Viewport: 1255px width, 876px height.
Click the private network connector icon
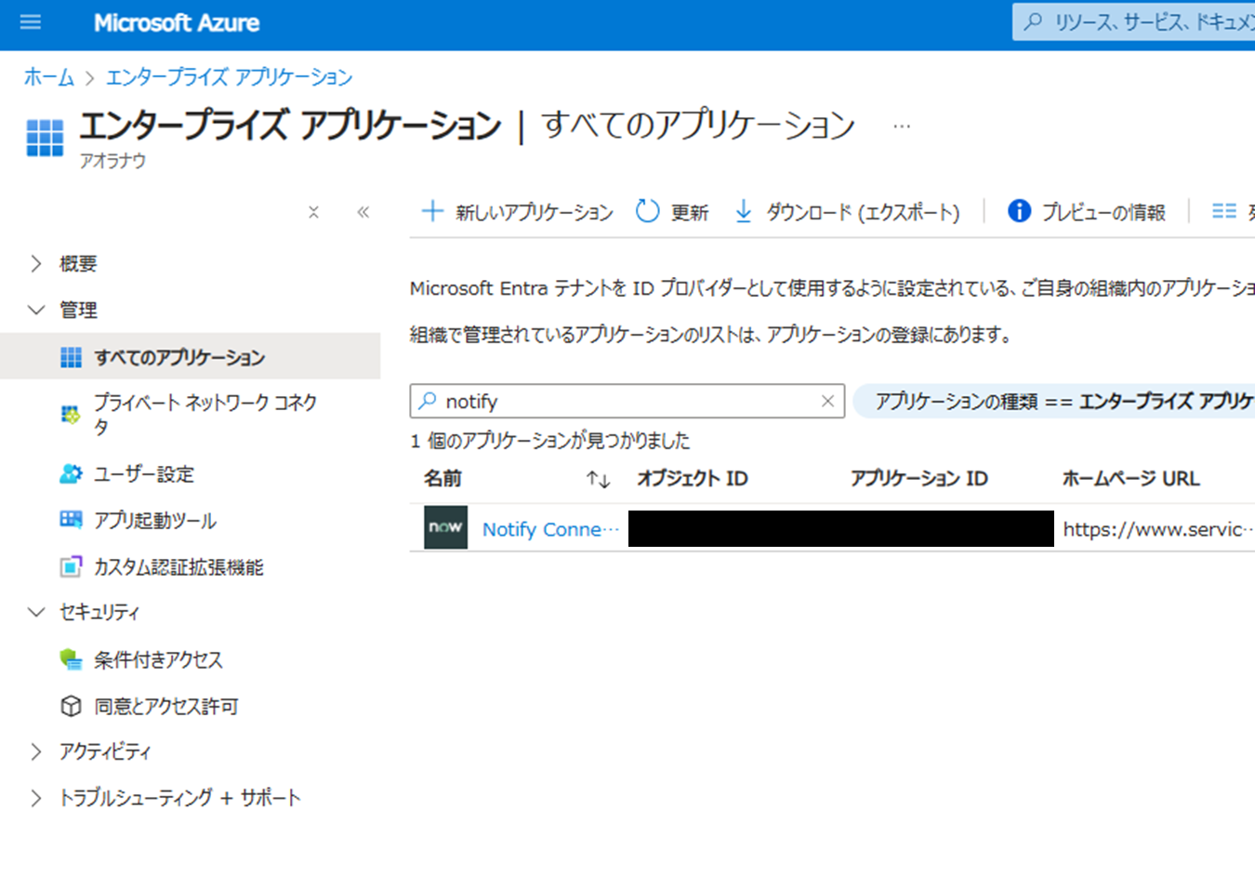[x=71, y=414]
